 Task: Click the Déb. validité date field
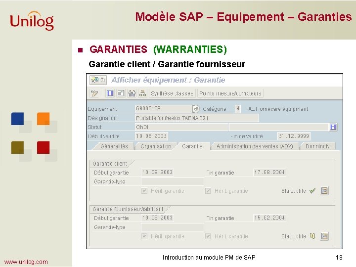[x=151, y=136]
